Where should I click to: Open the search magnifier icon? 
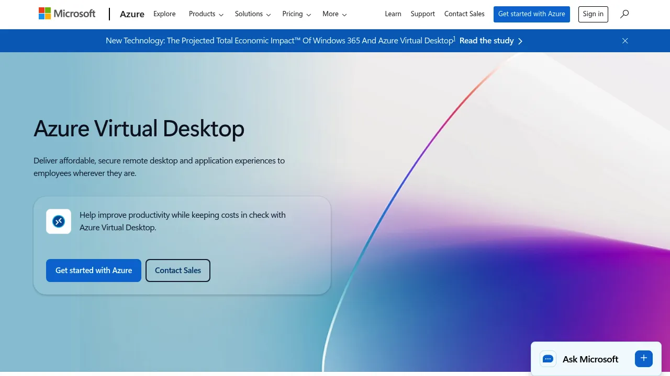click(624, 14)
